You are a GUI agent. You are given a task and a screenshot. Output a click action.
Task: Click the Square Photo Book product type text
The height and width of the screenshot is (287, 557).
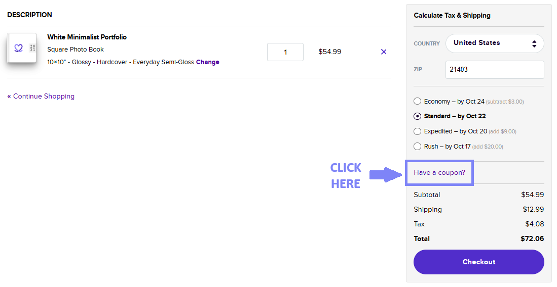[76, 50]
